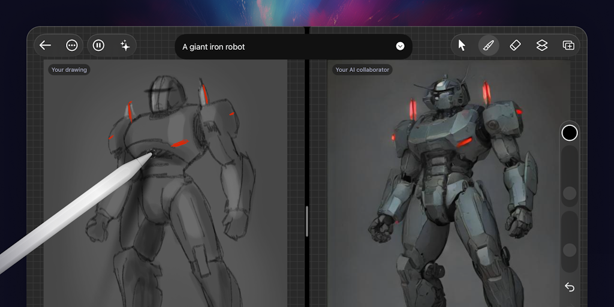Click the AI sparkle enhance icon
This screenshot has height=307, width=614.
coord(125,46)
